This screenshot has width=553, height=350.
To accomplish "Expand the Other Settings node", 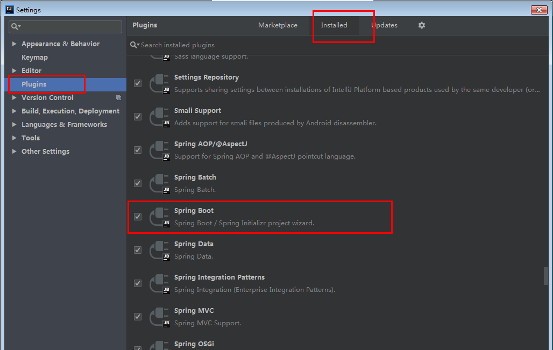I will [x=14, y=151].
